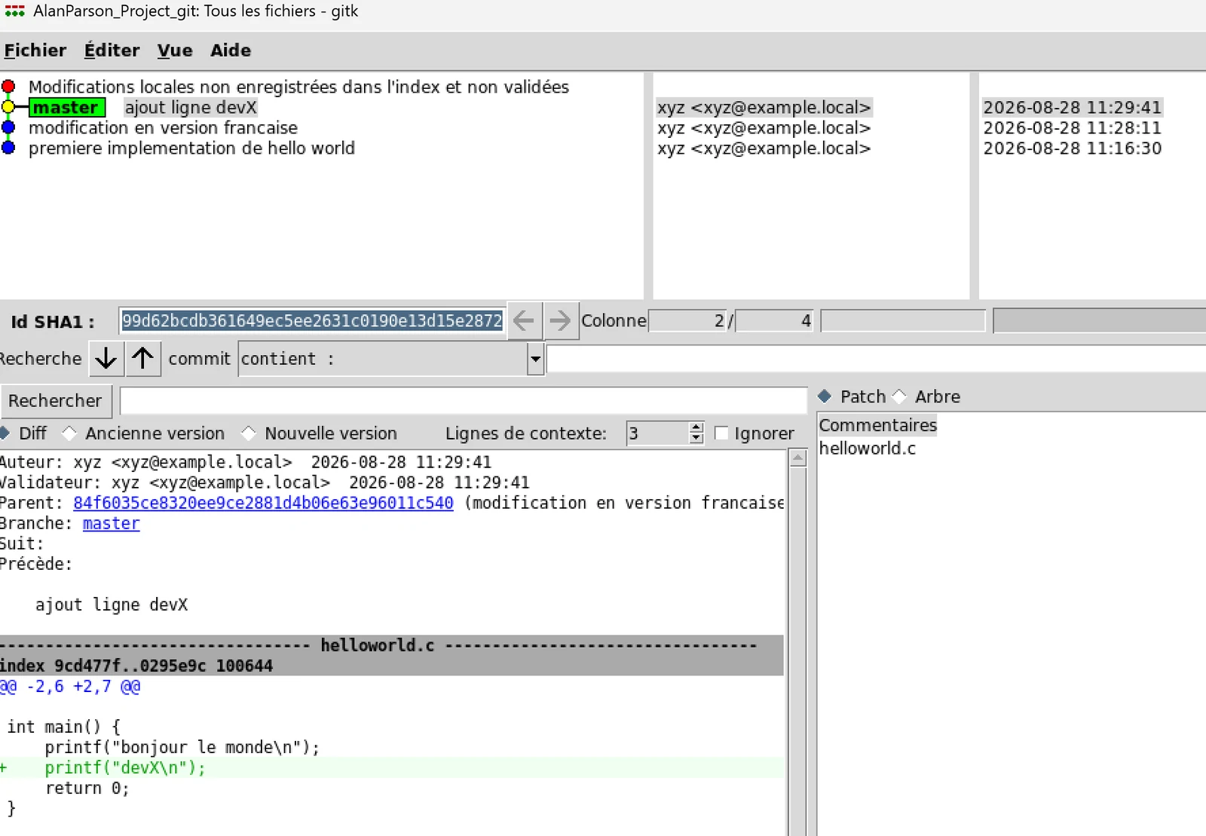Click in the SHA1 id field
Screen dimensions: 1206x836
point(312,321)
